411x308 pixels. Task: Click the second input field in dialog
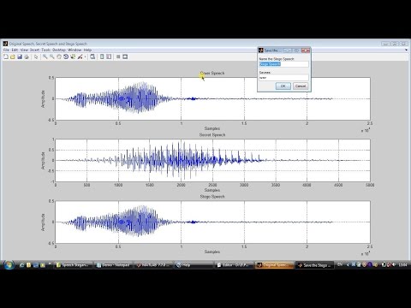click(283, 78)
